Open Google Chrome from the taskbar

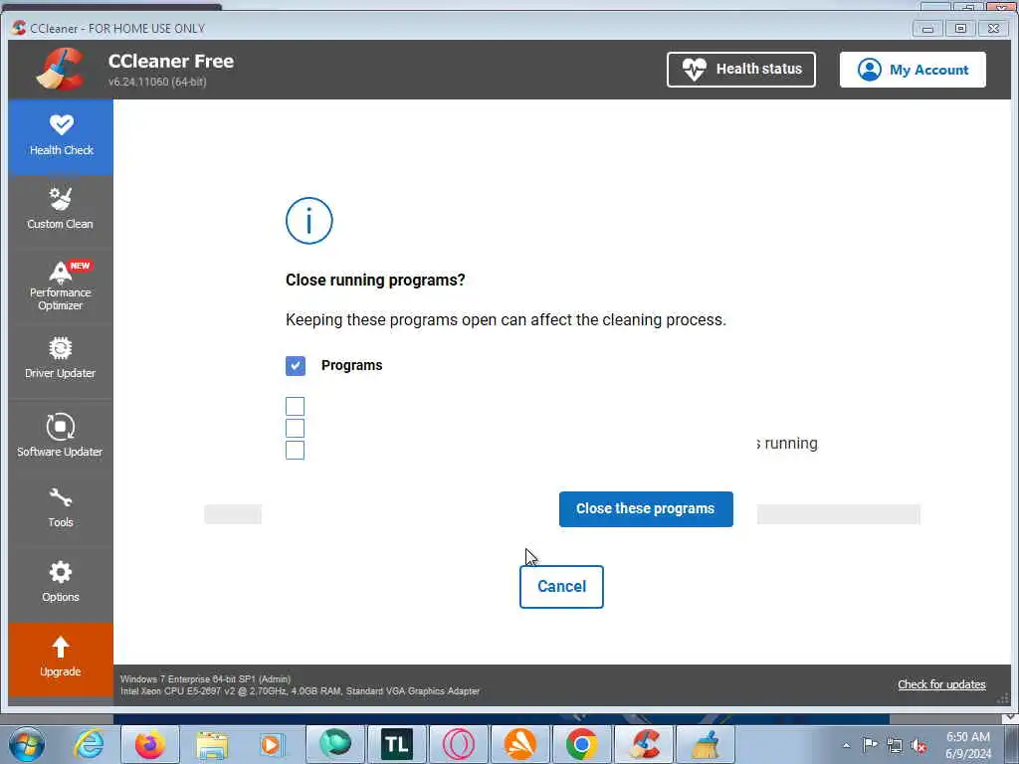581,744
